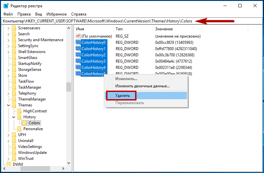
Task: Click the ColorHistory0 DWORD value icon
Action: [x=78, y=42]
